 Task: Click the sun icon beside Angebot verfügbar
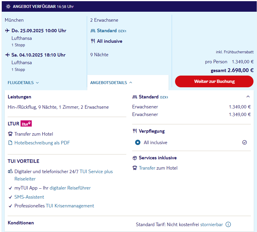8,6
